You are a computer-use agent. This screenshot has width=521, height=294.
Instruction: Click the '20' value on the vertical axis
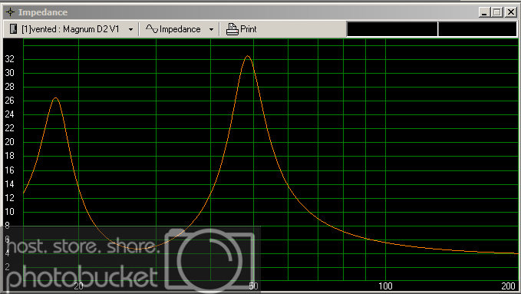point(10,142)
